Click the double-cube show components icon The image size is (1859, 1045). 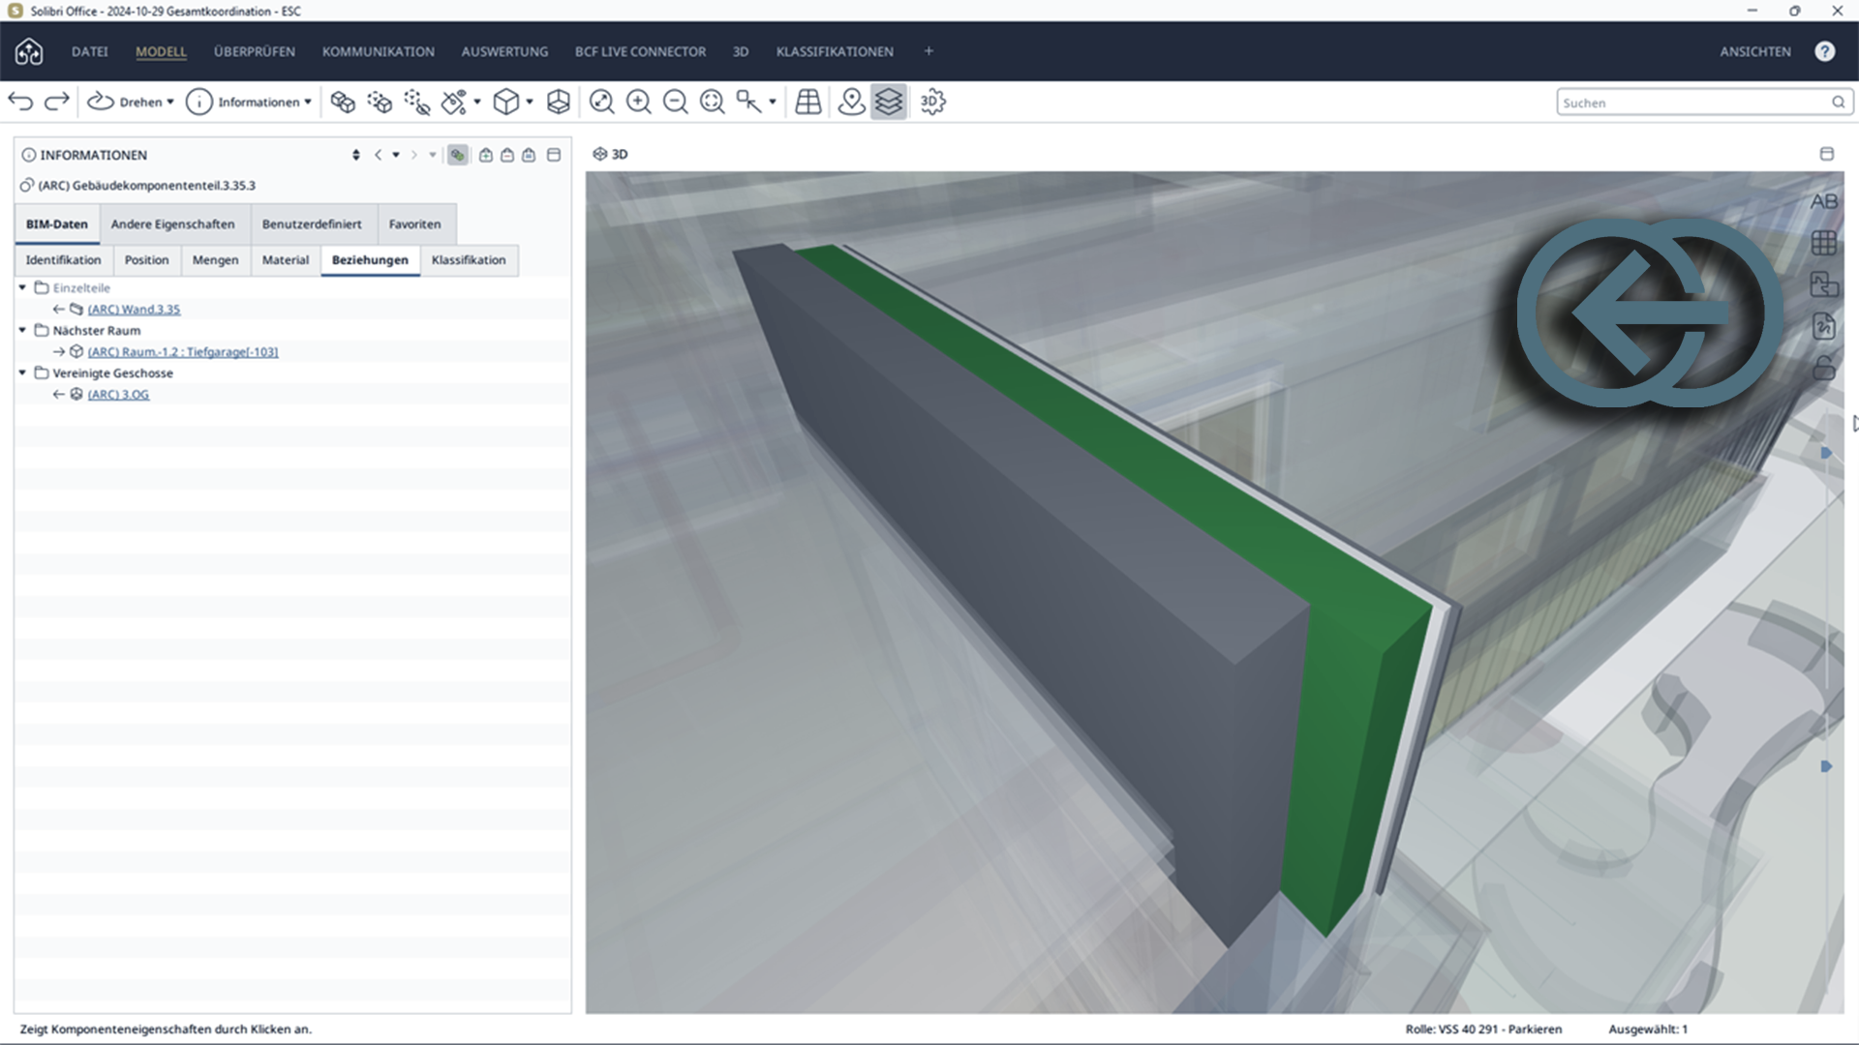click(x=342, y=102)
